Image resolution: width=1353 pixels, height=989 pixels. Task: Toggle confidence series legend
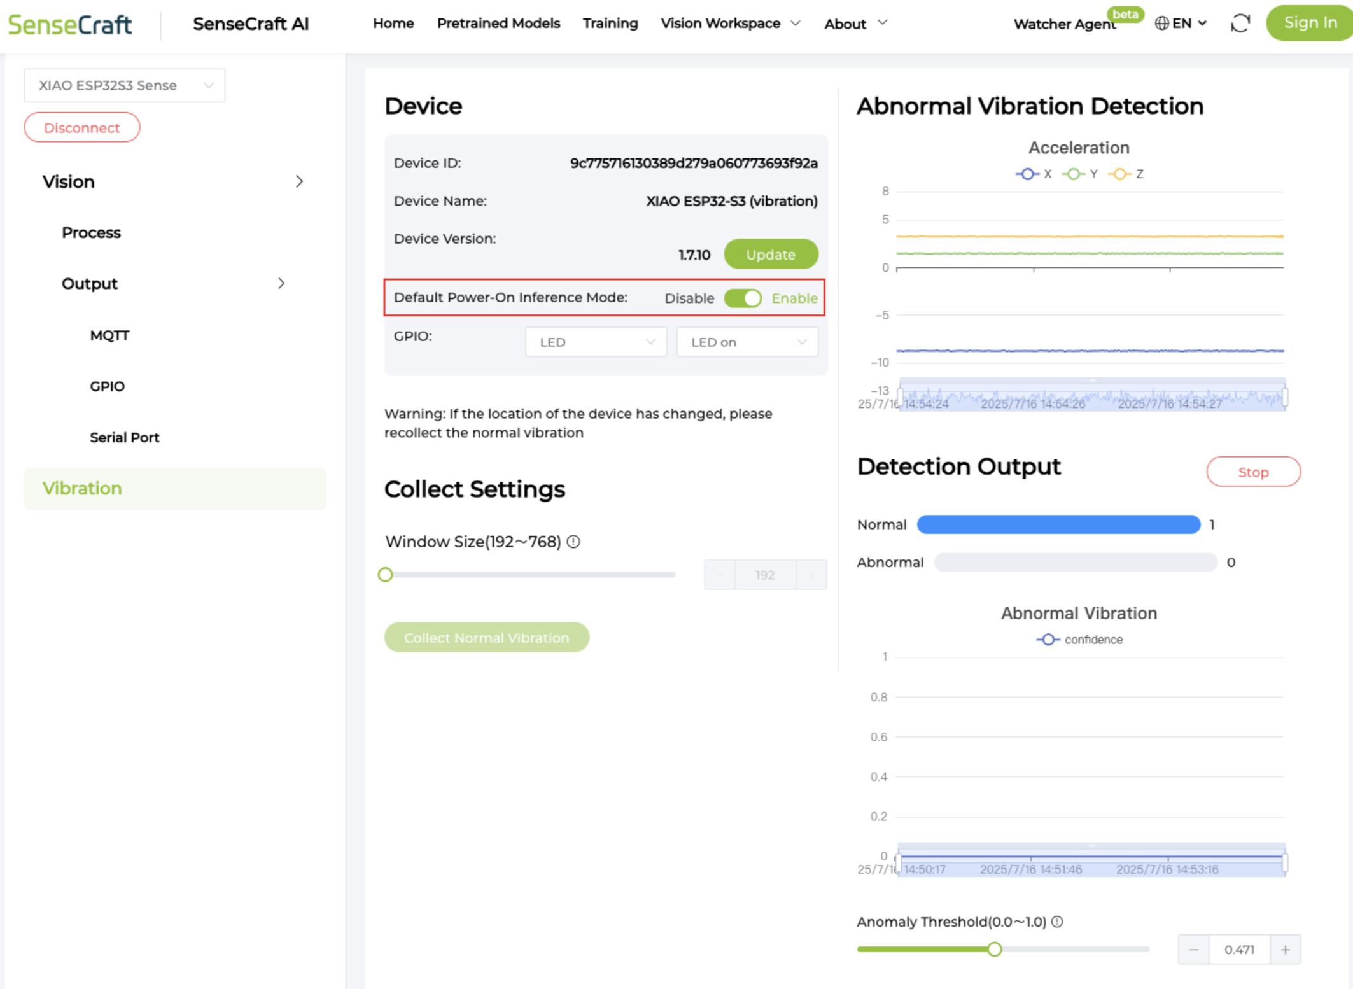pyautogui.click(x=1079, y=640)
